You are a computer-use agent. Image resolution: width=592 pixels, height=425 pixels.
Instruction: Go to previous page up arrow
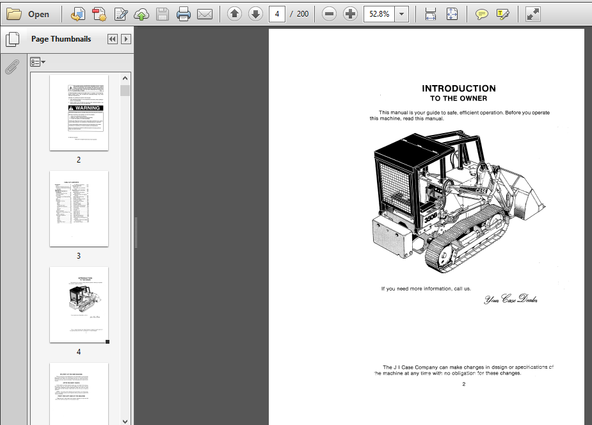(234, 14)
